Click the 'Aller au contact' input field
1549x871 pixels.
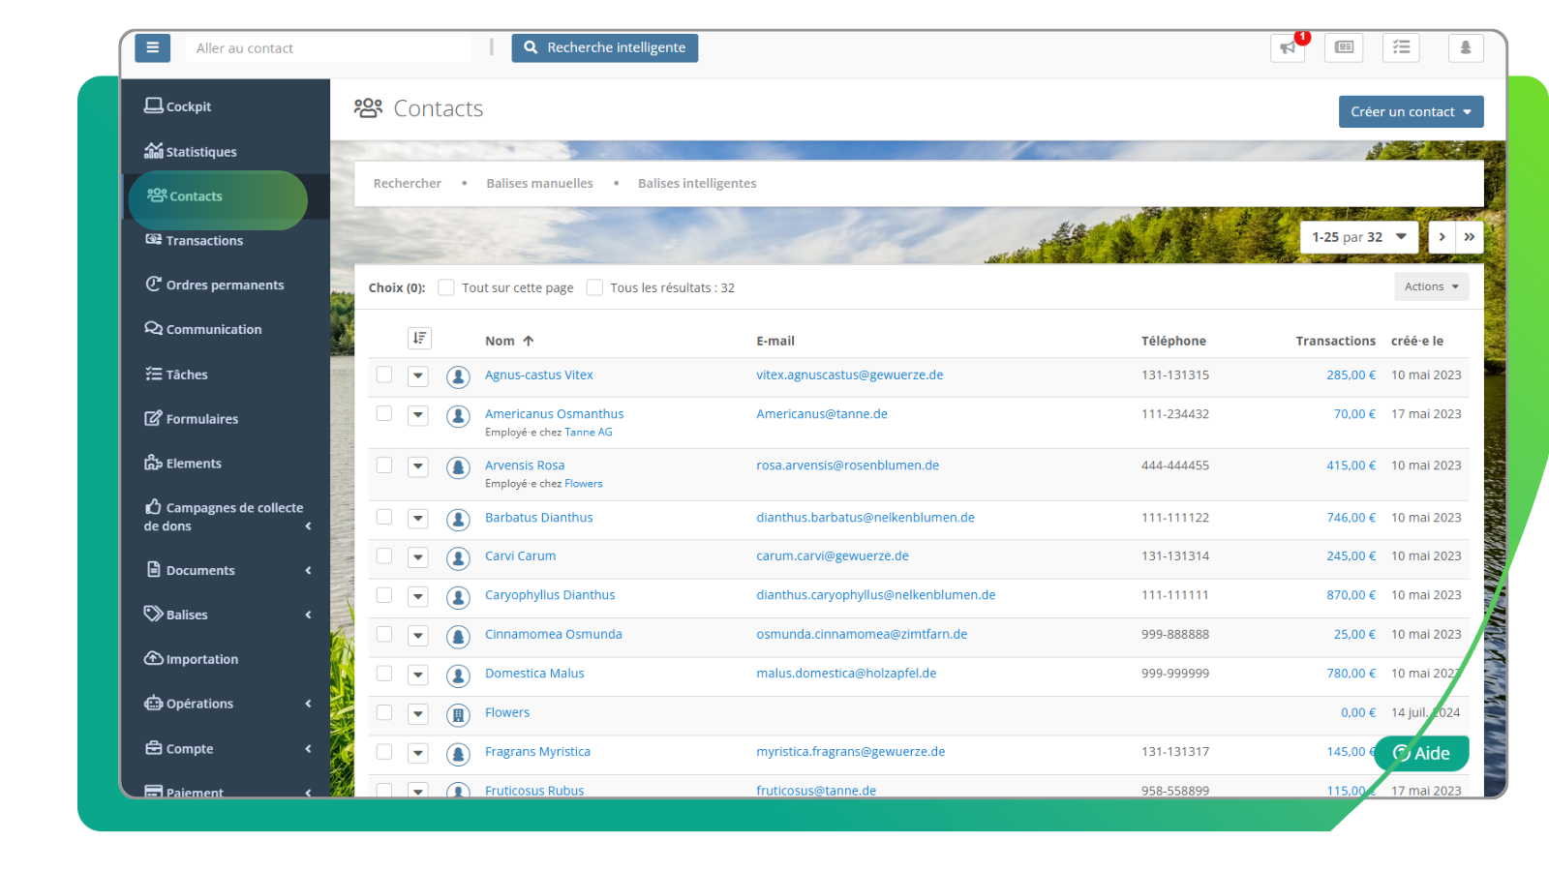click(x=327, y=48)
